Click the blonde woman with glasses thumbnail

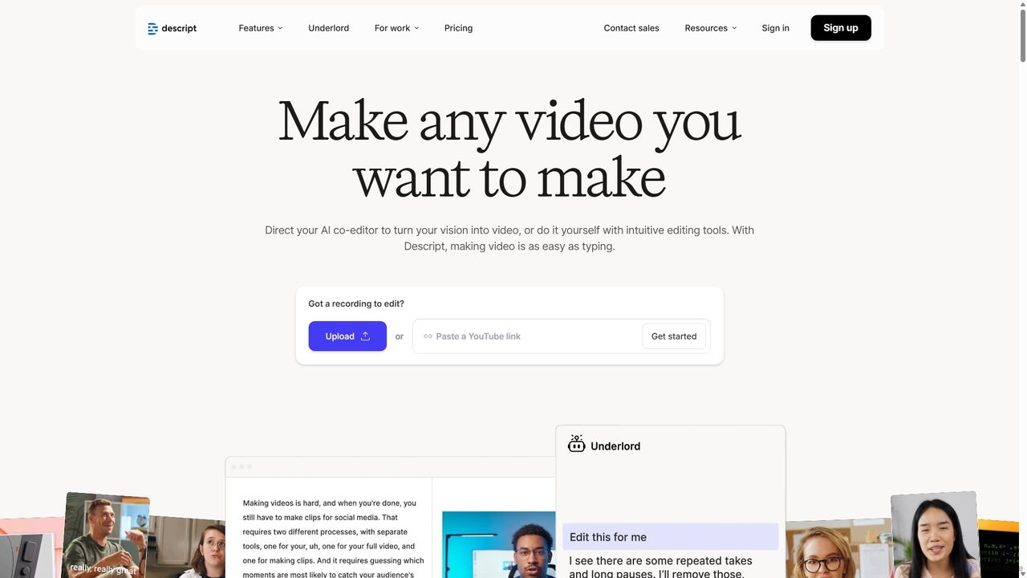click(838, 549)
